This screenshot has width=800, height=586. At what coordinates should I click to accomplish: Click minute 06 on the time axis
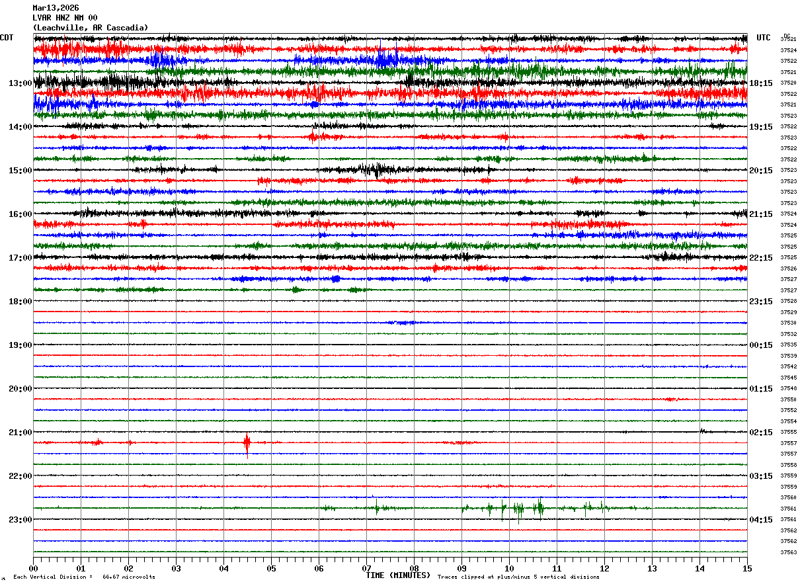coord(319,569)
